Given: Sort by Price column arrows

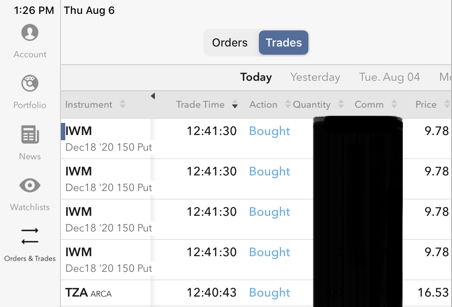Looking at the screenshot, I should tap(447, 104).
